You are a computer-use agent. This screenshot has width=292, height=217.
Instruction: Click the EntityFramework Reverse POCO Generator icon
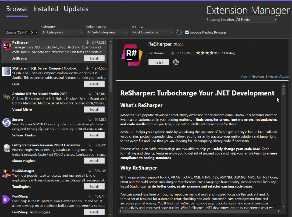click(x=7, y=148)
